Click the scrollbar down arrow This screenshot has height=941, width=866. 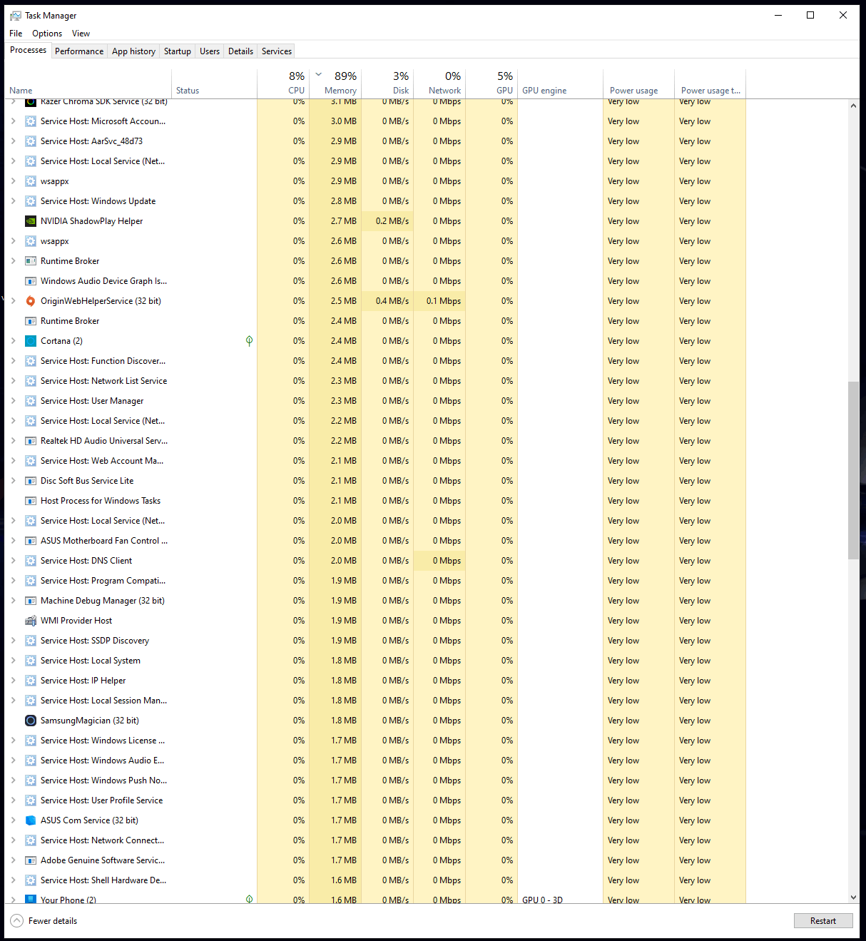[853, 897]
